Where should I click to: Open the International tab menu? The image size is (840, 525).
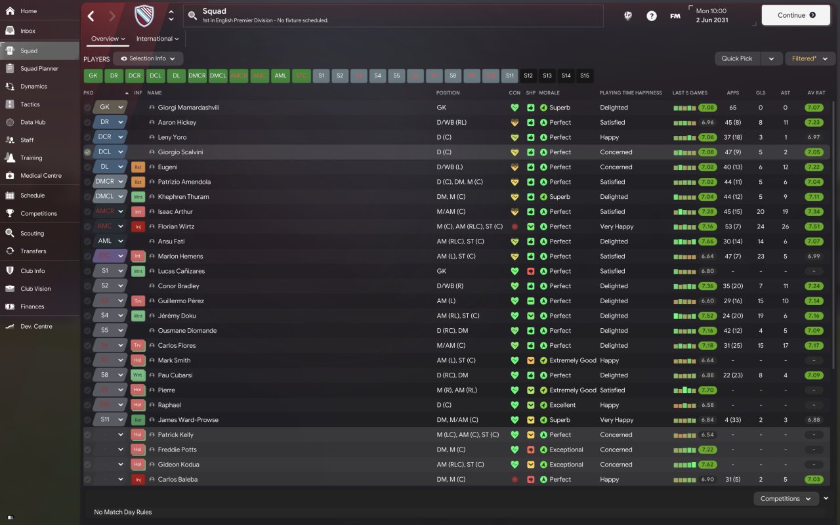coord(157,39)
